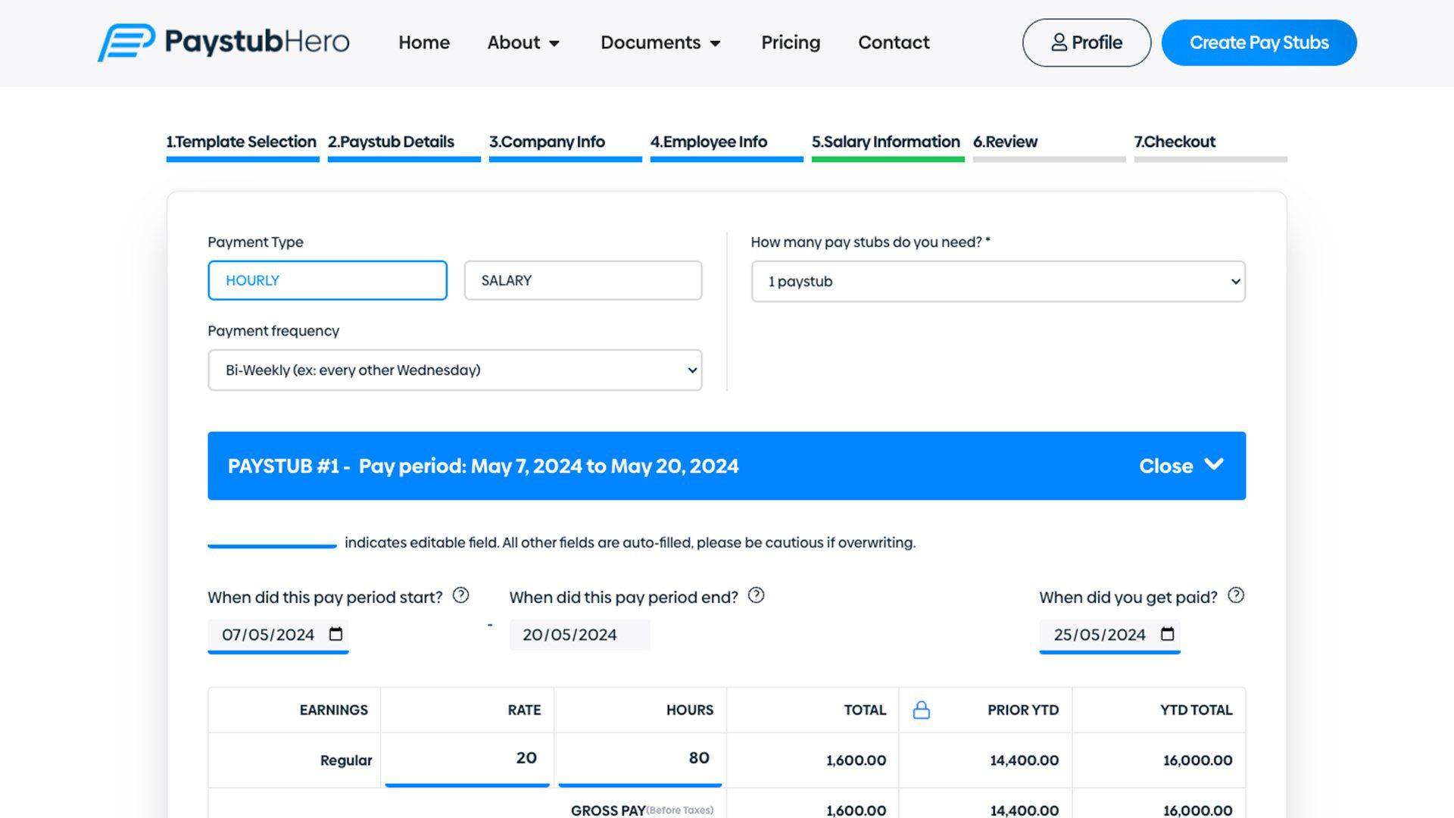
Task: Open the calendar picker on the start date field
Action: [335, 634]
